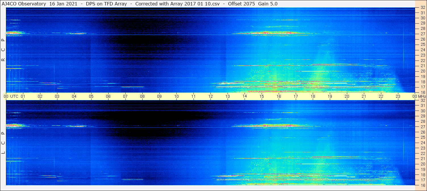Click the 23 MHz frequency label of LCP panel

(x=422, y=148)
